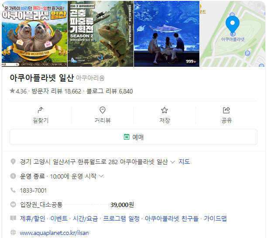Open the map preview thumbnail
267x238 pixels.
point(233,34)
